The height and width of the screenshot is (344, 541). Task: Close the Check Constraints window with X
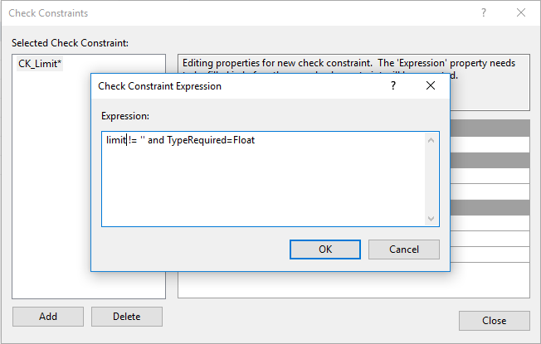tap(521, 13)
